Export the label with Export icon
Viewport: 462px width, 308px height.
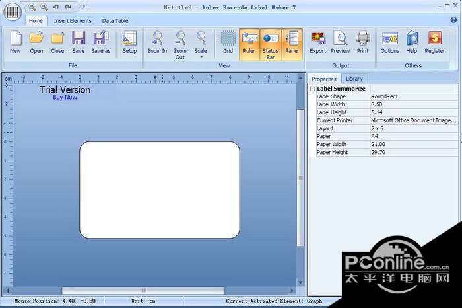click(318, 43)
